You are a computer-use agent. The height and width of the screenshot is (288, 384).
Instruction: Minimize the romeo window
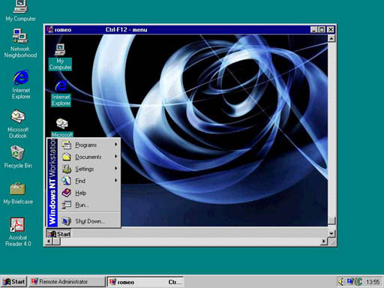pos(314,30)
